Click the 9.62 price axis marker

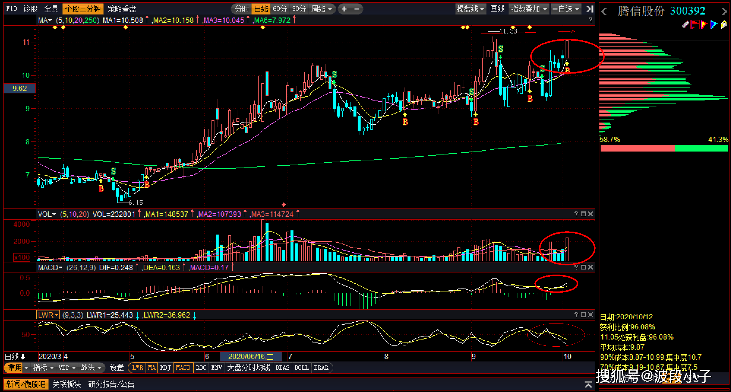coord(20,88)
